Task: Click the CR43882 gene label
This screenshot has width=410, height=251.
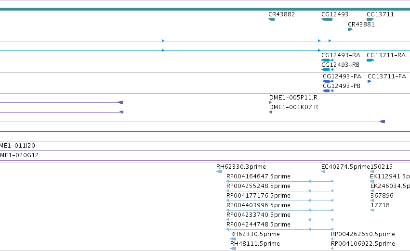Action: tap(282, 14)
